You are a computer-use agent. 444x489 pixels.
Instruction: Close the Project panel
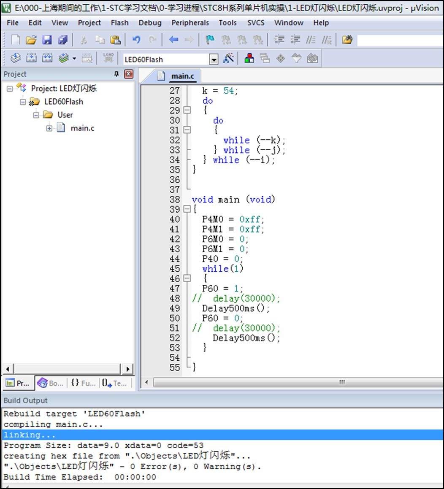(x=129, y=74)
